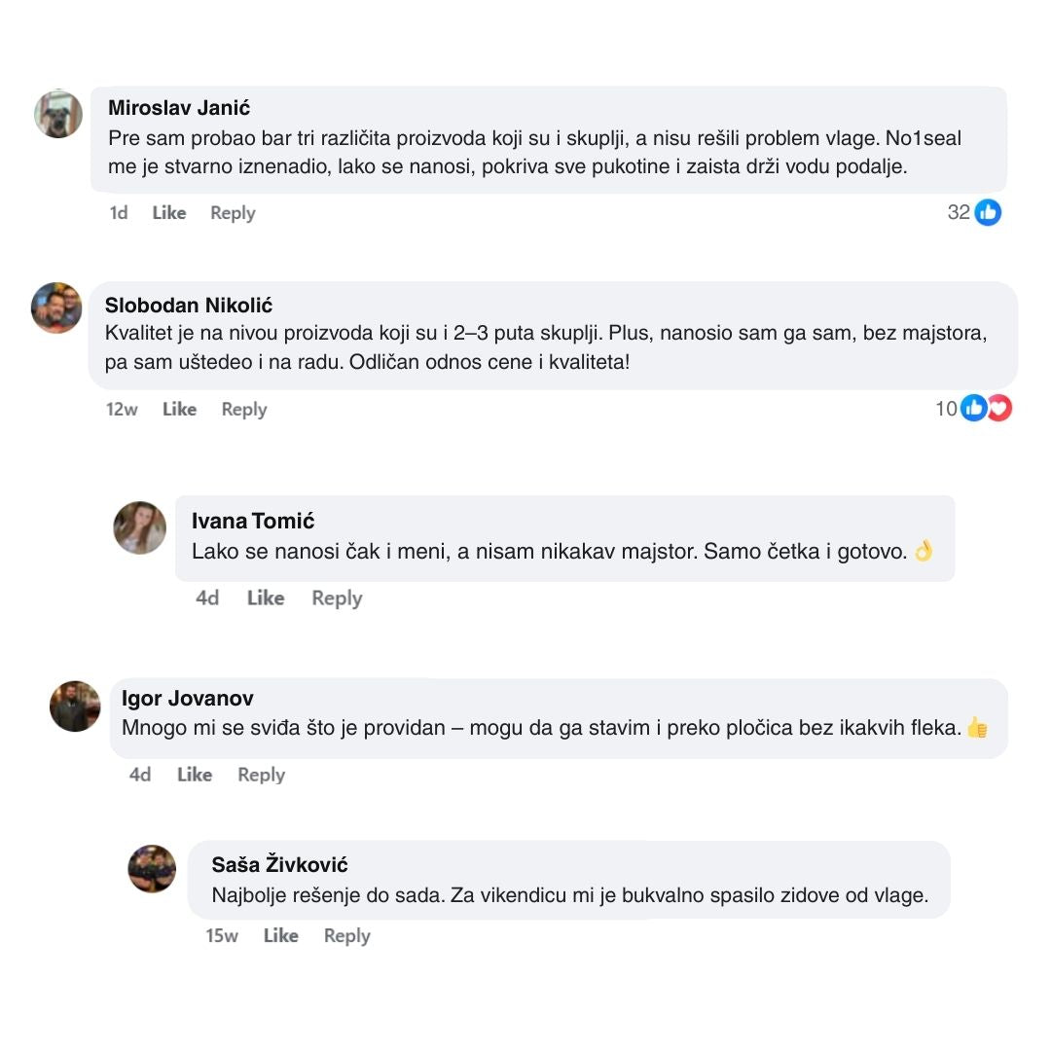Reply to Saša Živković's comment
This screenshot has height=1051, width=1051.
coord(346,936)
